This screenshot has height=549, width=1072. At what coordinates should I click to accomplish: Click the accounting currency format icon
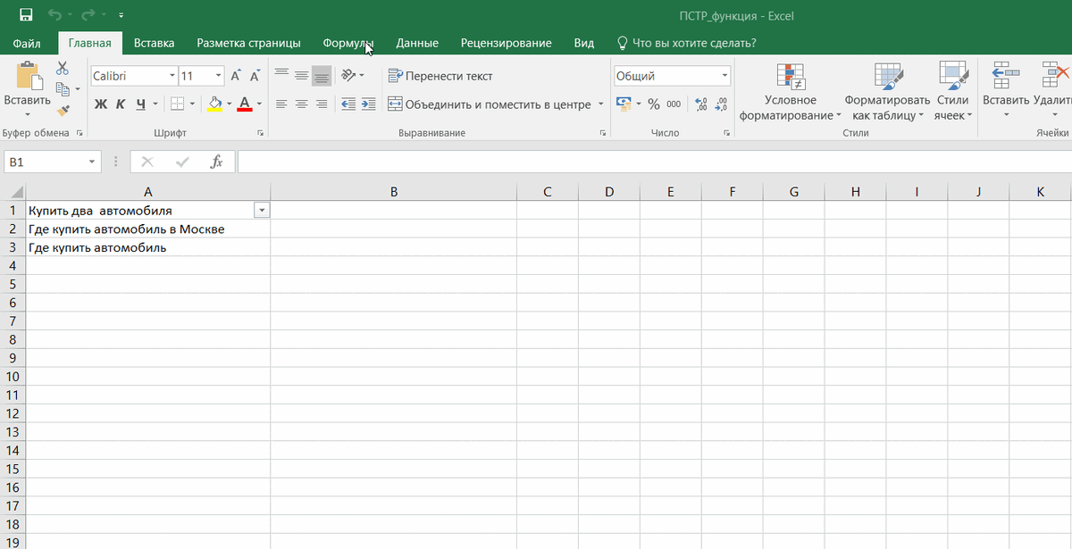[x=624, y=104]
